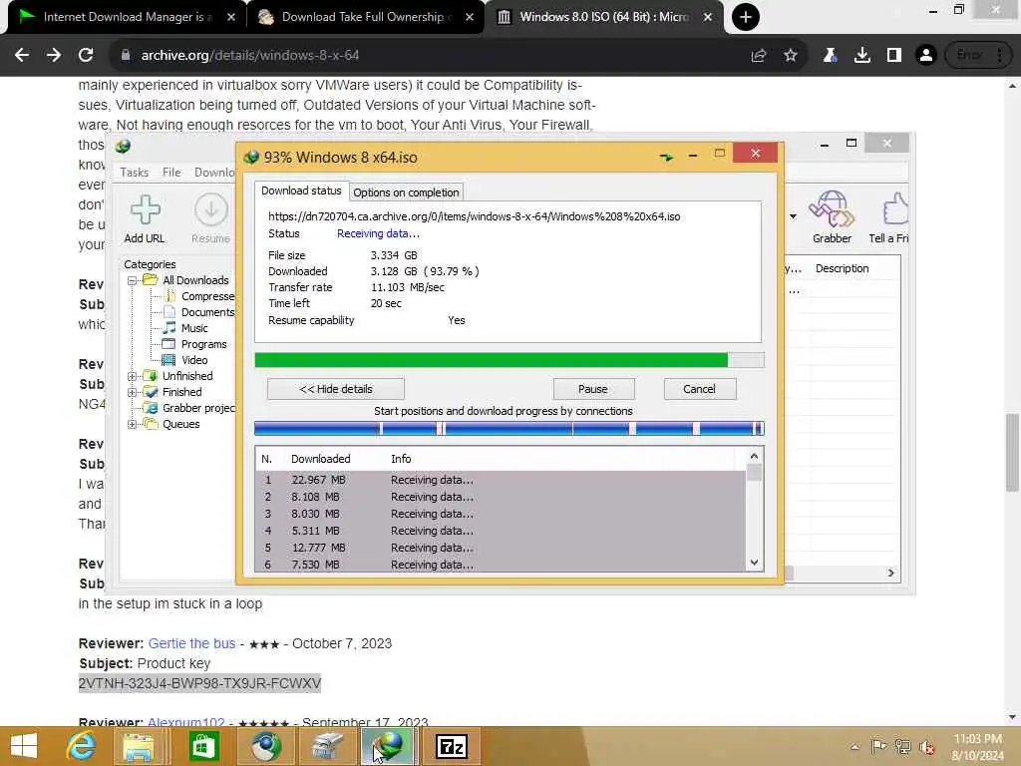Cancel the download

[699, 389]
